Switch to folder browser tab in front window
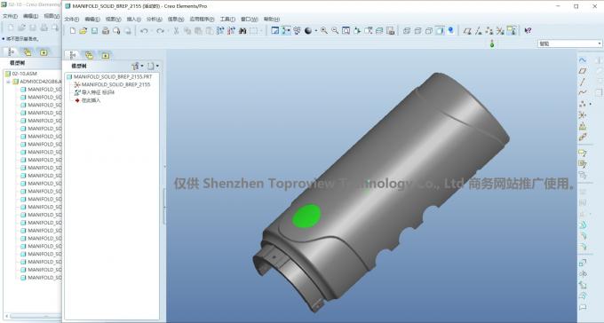The width and height of the screenshot is (604, 323). click(89, 55)
